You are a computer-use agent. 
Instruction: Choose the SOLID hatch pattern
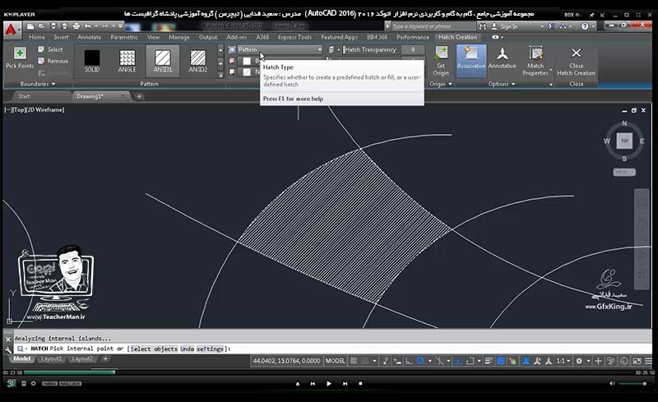92,62
